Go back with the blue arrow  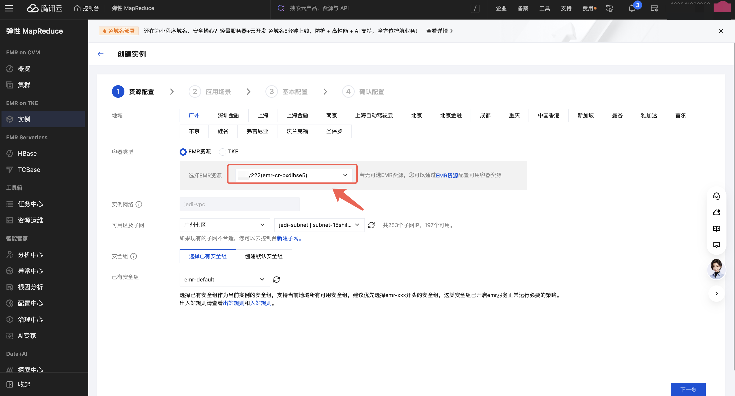point(100,54)
